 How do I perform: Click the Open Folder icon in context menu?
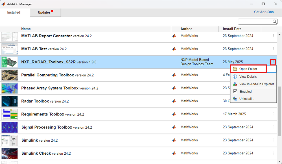pos(235,69)
